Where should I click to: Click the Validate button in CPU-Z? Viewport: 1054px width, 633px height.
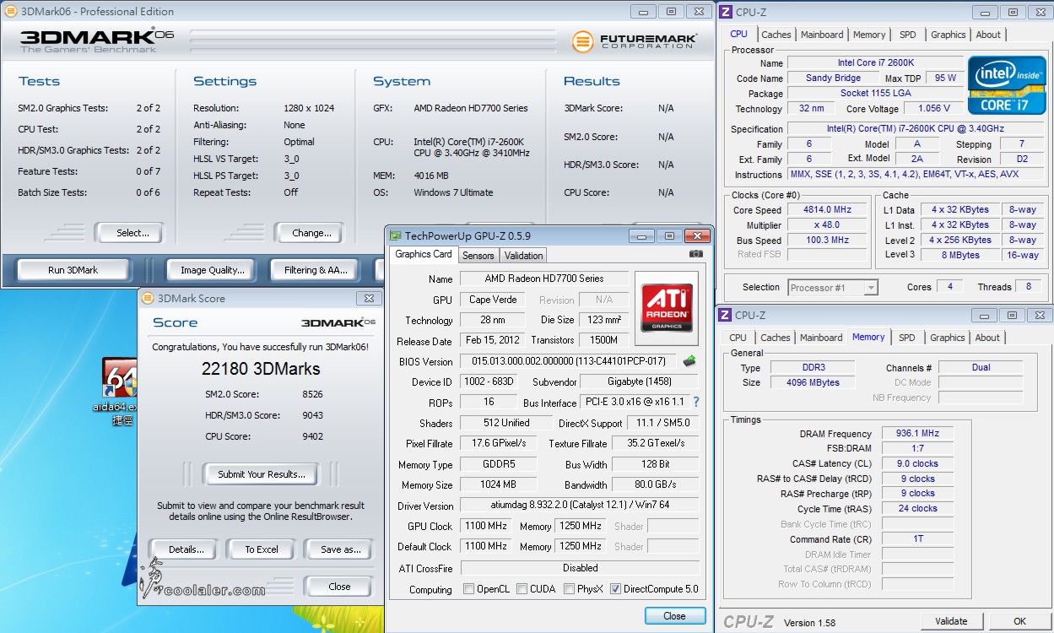click(951, 621)
